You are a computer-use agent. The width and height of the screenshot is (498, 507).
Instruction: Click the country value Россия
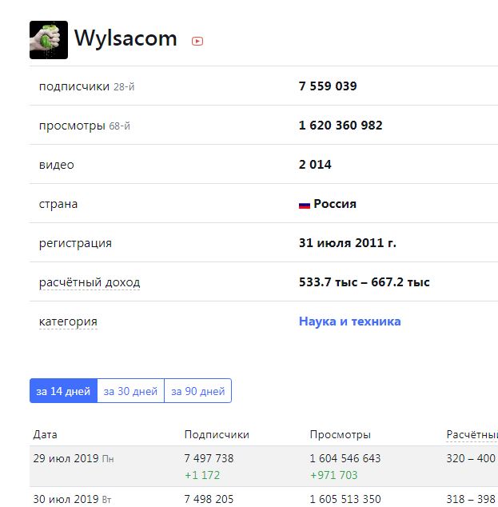[x=335, y=204]
